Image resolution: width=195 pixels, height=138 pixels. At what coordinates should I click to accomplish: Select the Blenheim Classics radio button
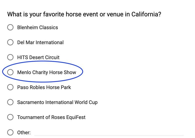point(10,27)
